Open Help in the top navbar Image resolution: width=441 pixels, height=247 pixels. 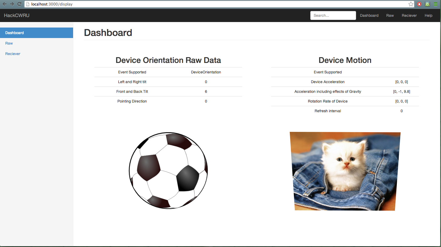428,15
